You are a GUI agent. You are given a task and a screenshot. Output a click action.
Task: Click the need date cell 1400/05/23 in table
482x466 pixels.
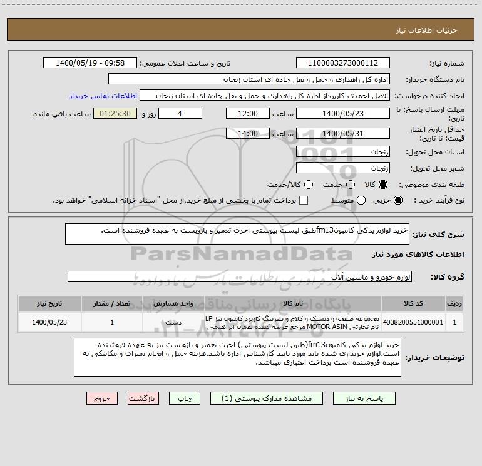click(x=49, y=322)
